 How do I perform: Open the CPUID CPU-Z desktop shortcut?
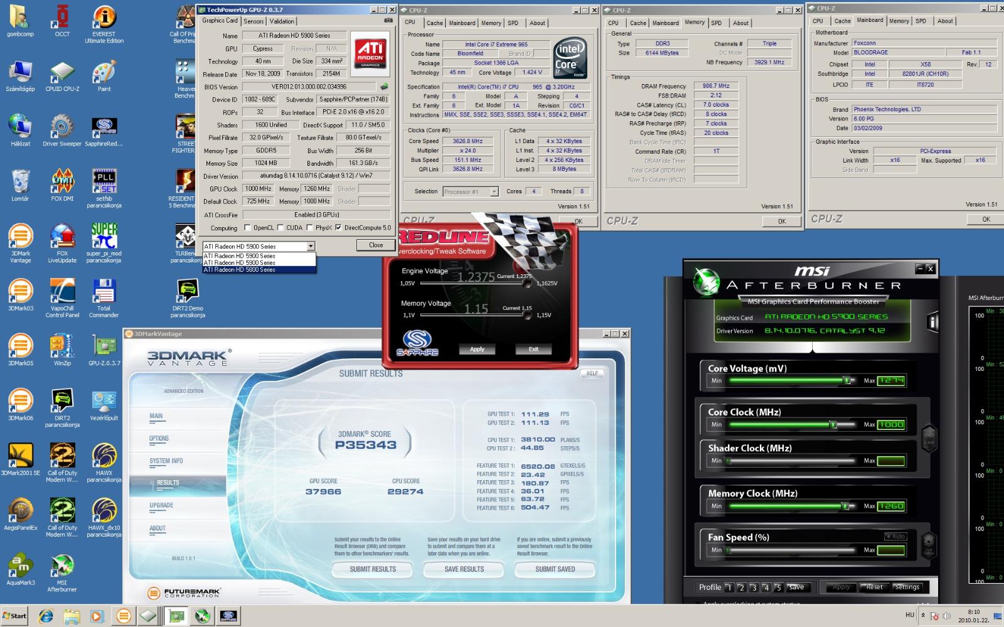[x=62, y=77]
